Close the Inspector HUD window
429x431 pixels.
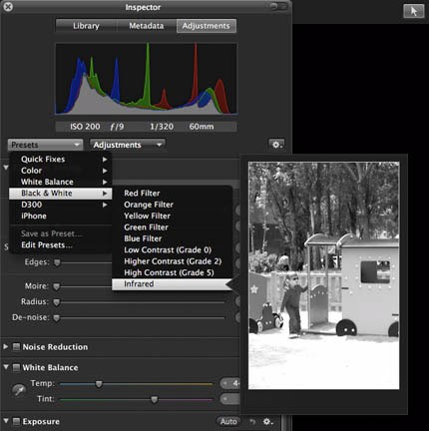[8, 7]
